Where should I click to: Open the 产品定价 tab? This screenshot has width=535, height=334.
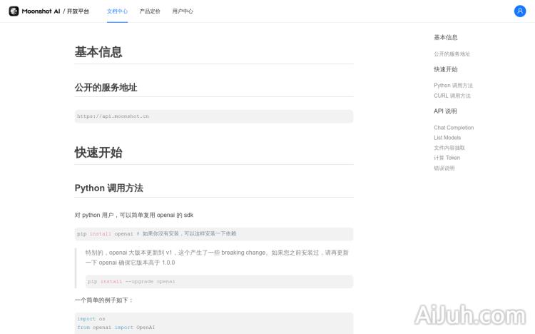(150, 11)
